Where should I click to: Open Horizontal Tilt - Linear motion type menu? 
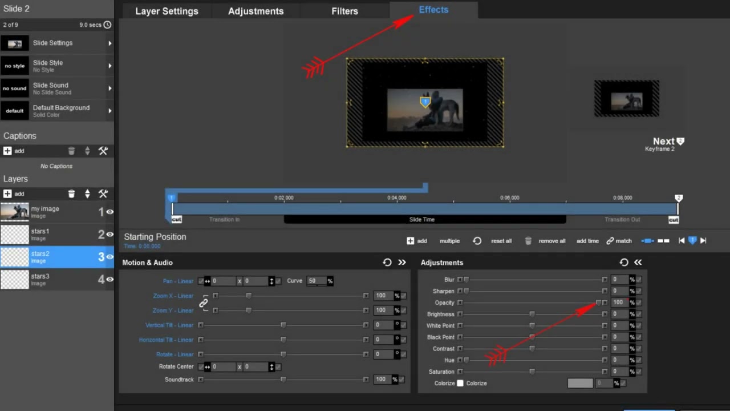click(167, 340)
